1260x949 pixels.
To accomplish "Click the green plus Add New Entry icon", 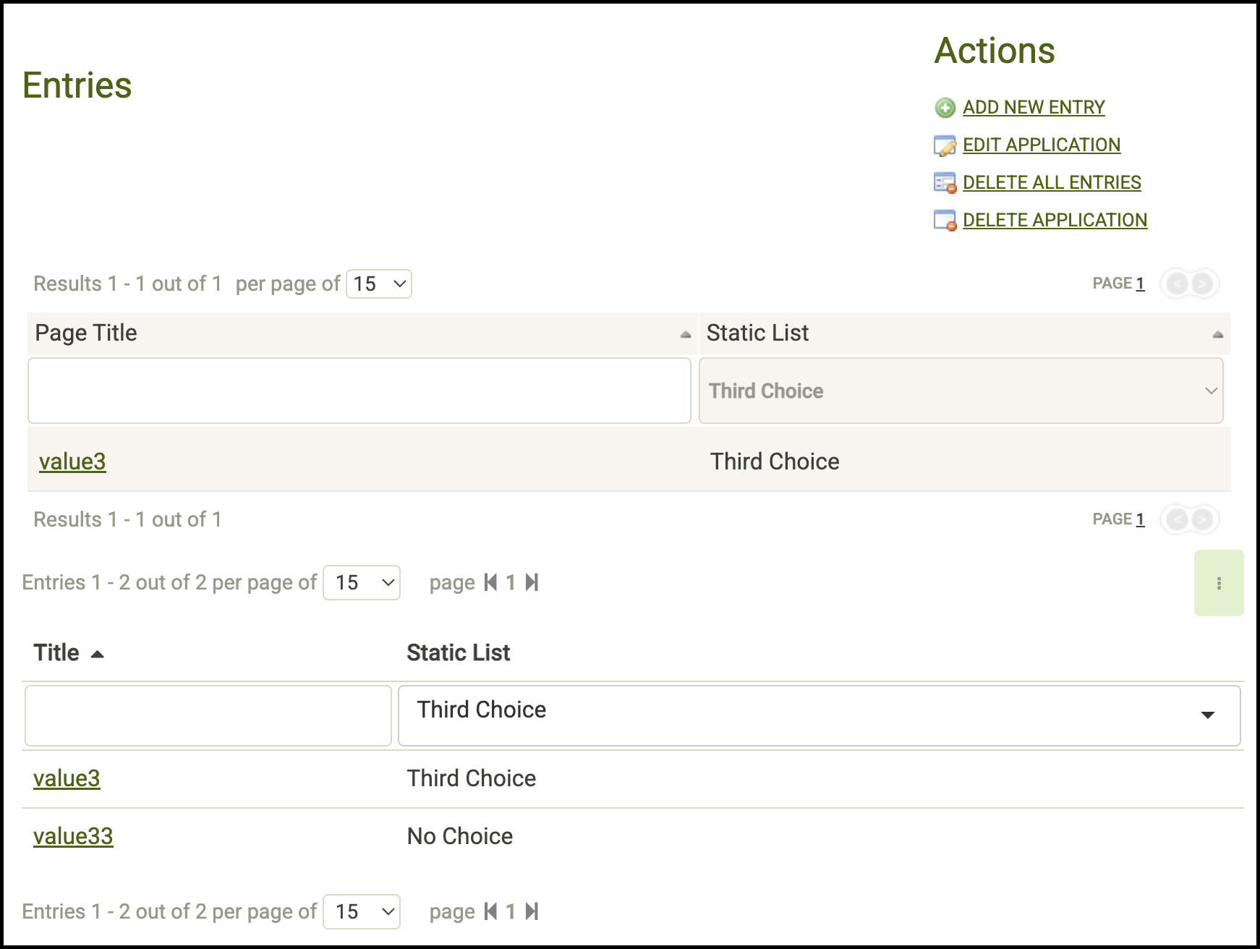I will tap(945, 108).
